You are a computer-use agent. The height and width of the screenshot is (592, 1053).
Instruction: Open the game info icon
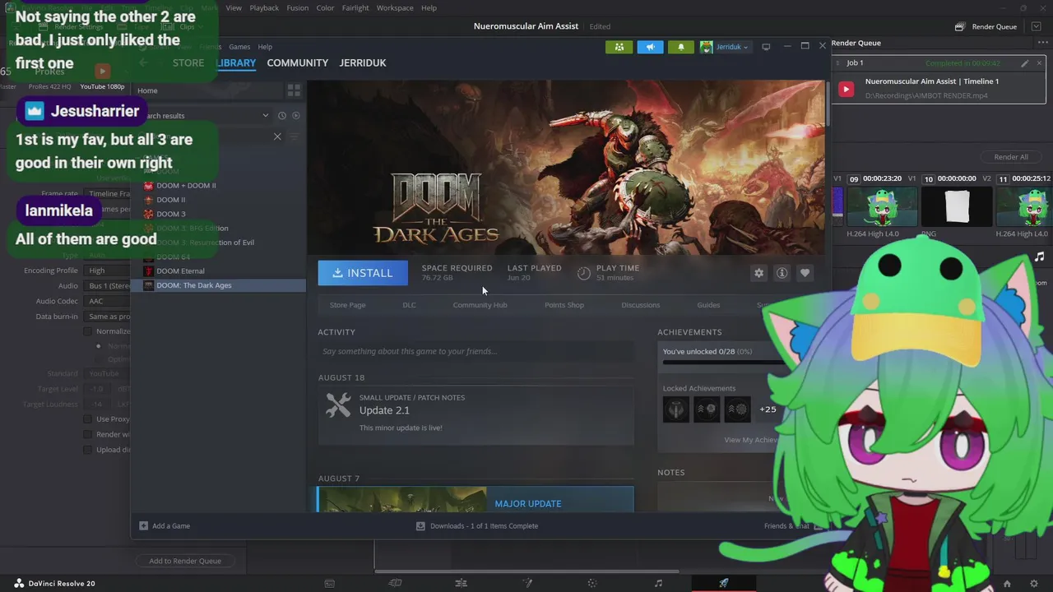point(782,273)
